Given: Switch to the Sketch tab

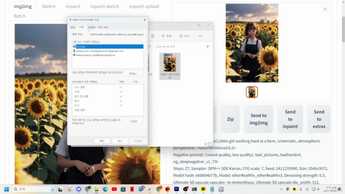Looking at the screenshot, I should (49, 6).
